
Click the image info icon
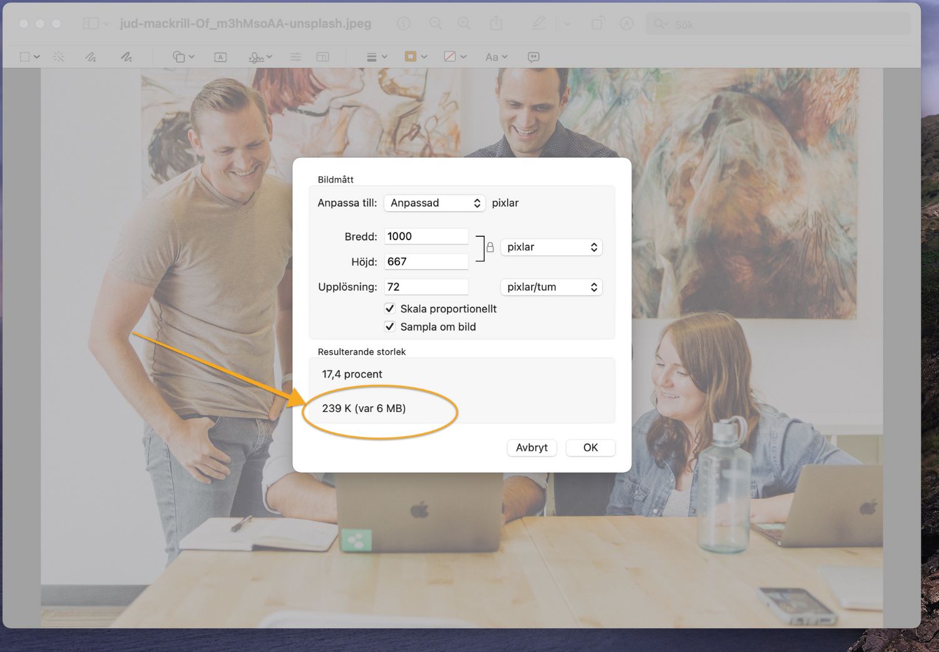tap(404, 24)
